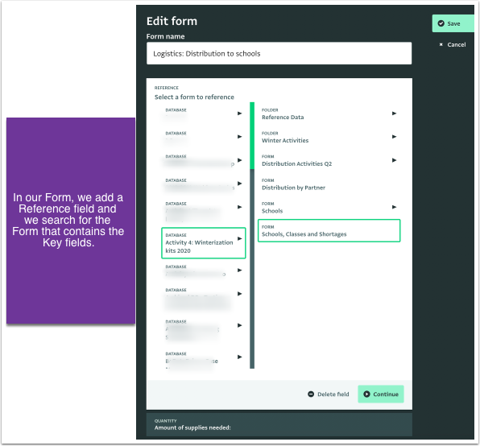Click the checkmark icon on Save

pyautogui.click(x=441, y=23)
